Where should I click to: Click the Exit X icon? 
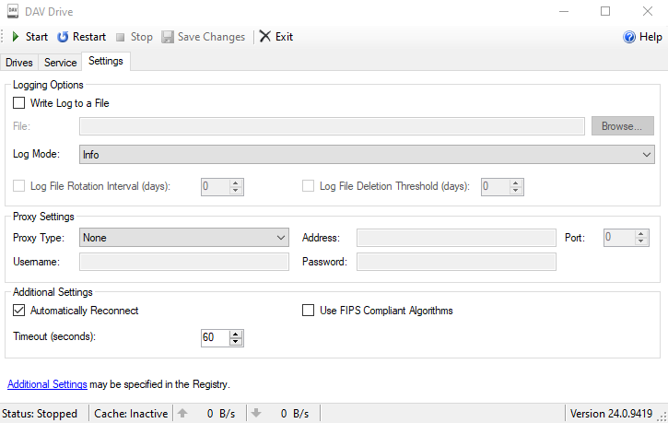click(x=265, y=37)
